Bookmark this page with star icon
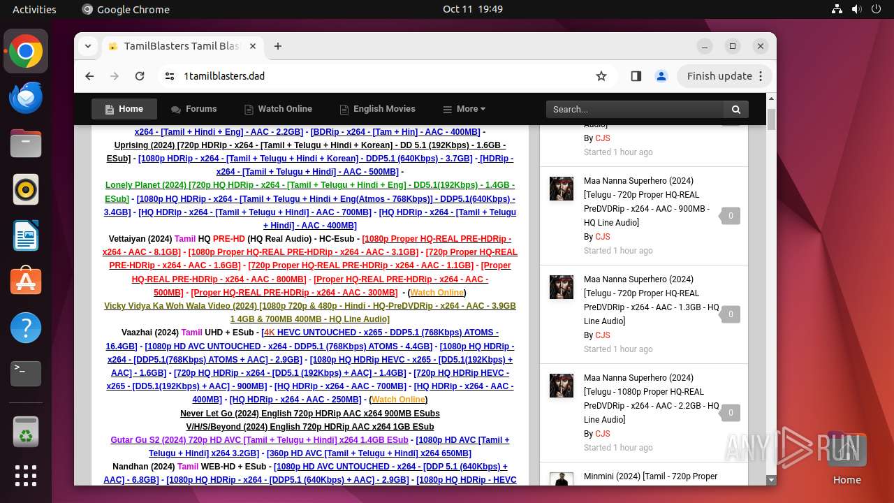894x503 pixels. pos(601,76)
